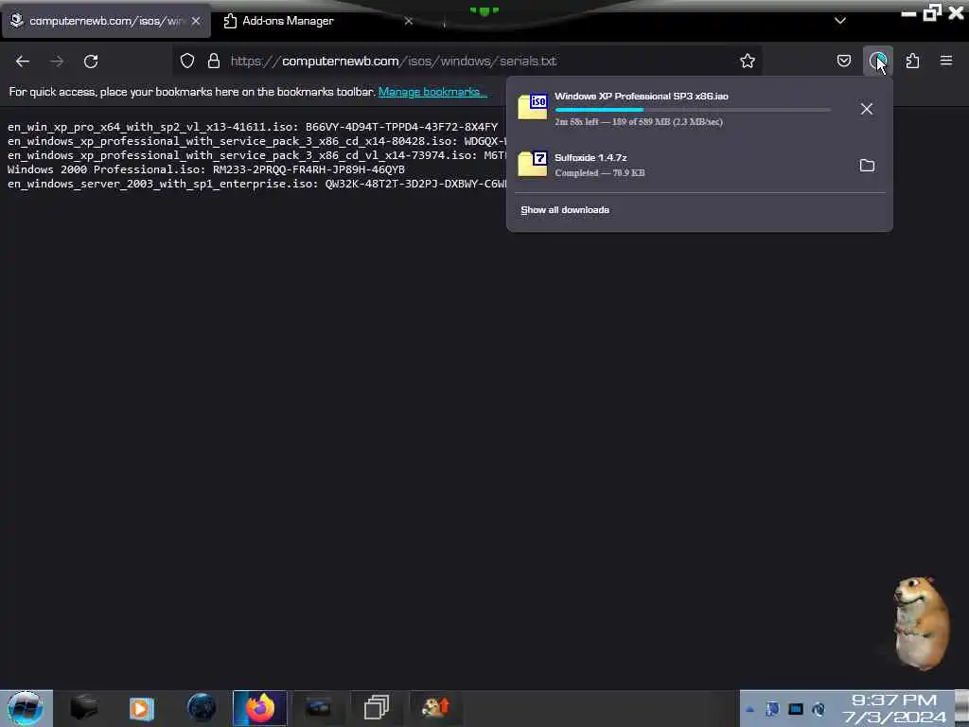Open the black box taskbar application

pos(84,708)
